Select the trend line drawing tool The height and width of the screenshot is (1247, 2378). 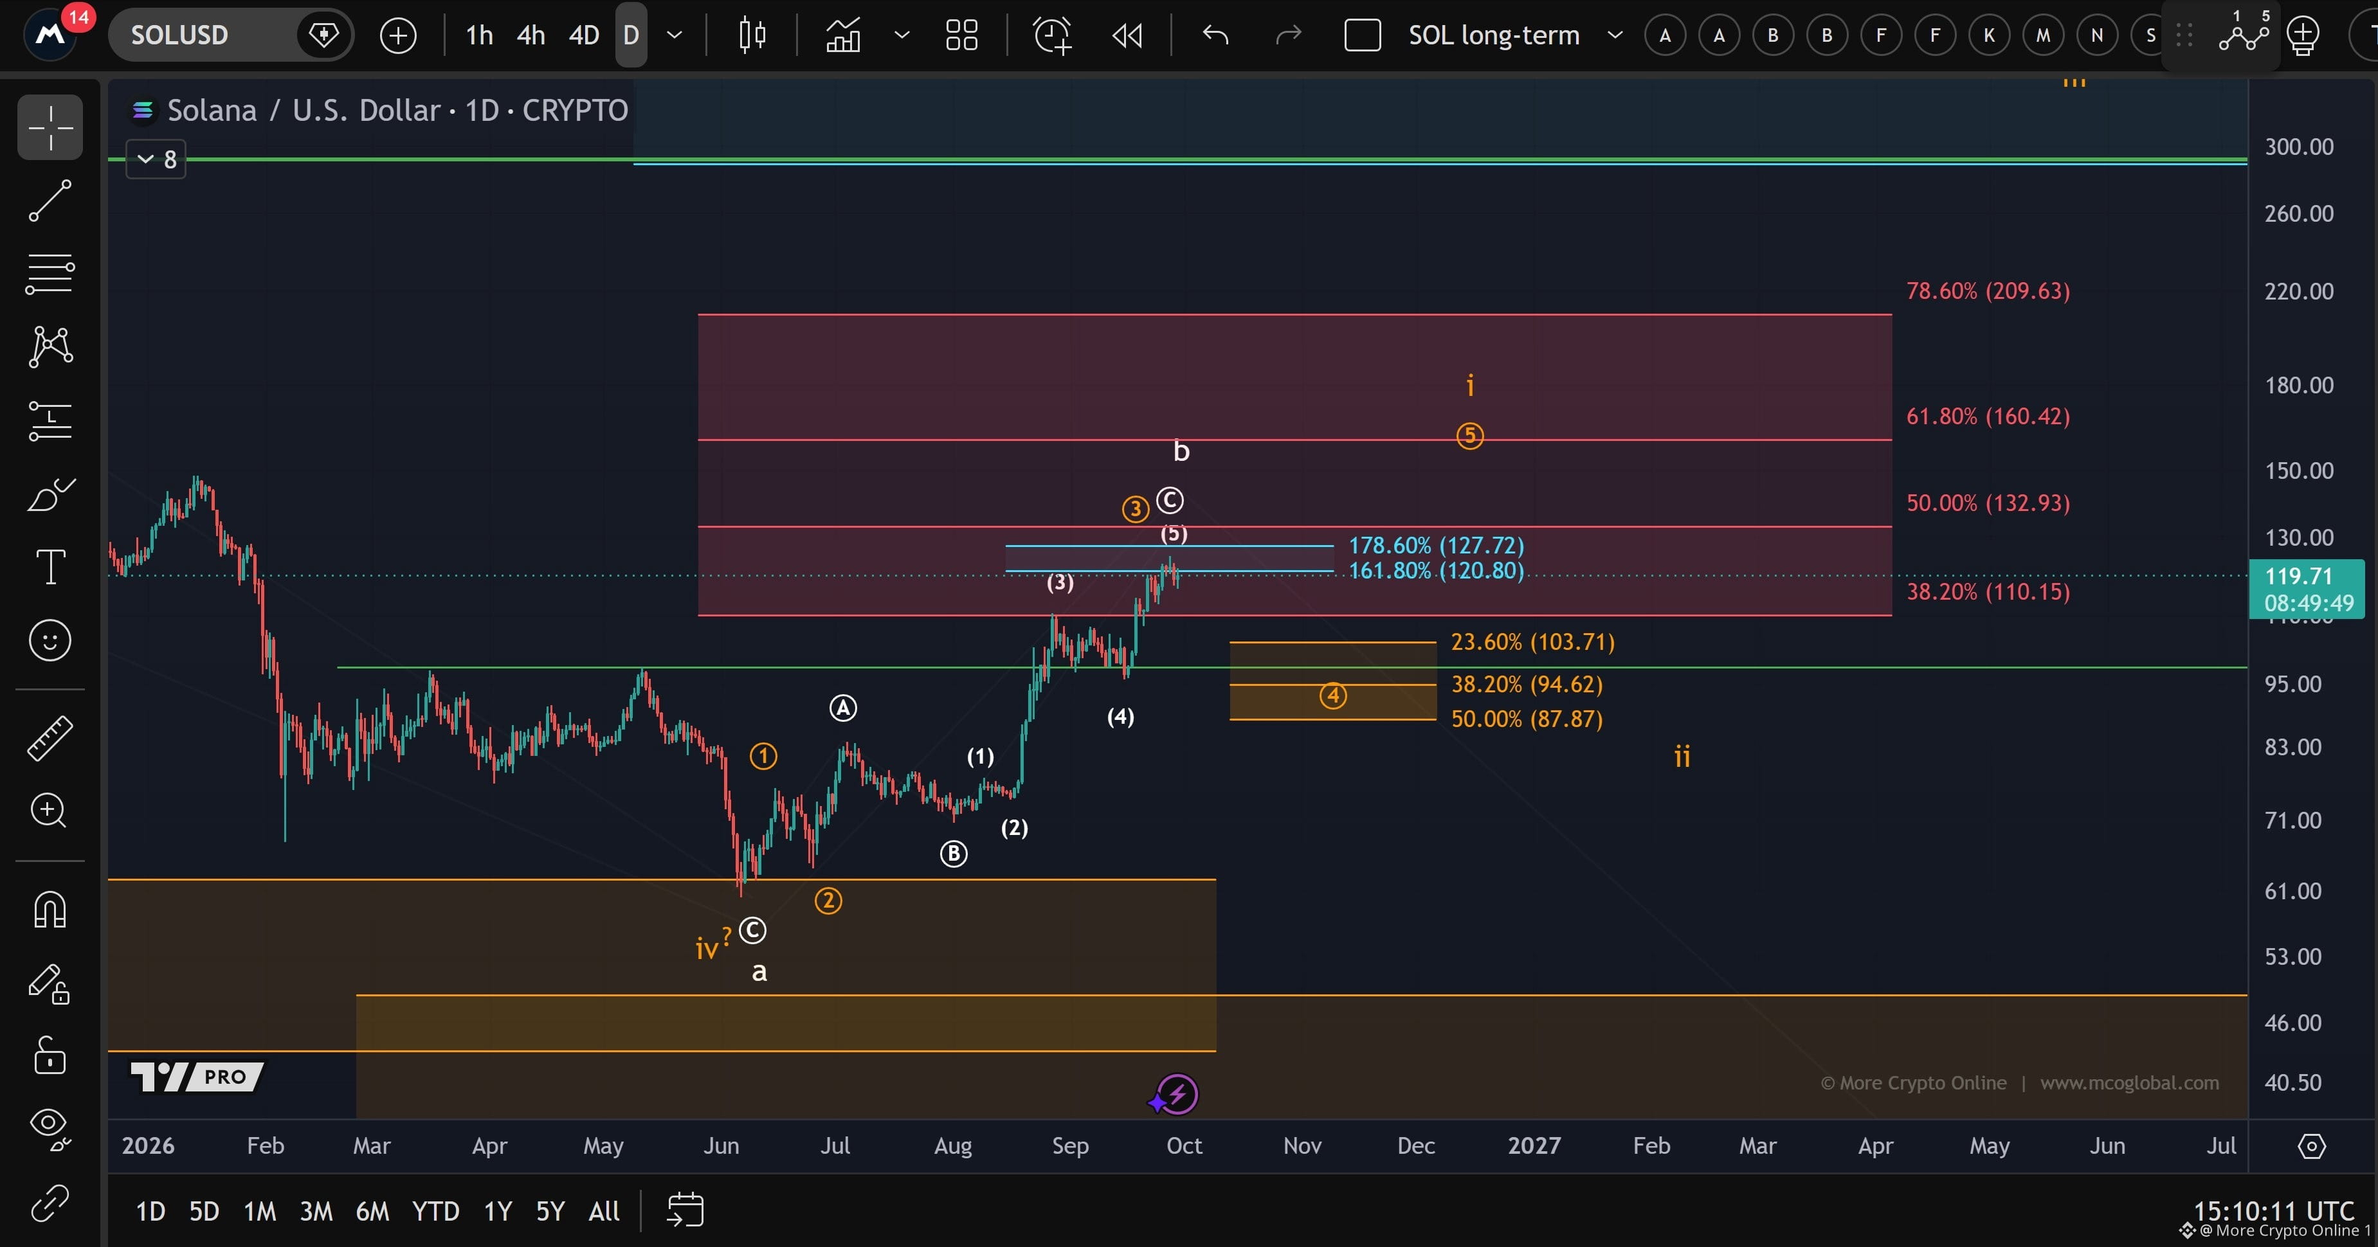click(50, 201)
